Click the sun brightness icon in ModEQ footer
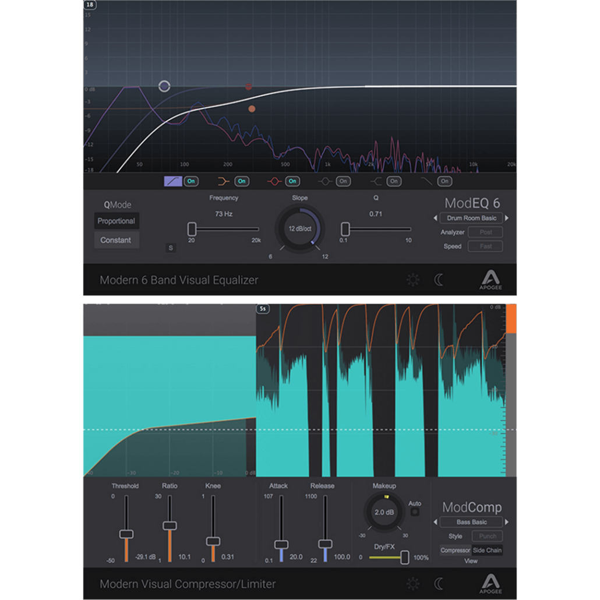Screen dimensions: 600x600 point(412,280)
